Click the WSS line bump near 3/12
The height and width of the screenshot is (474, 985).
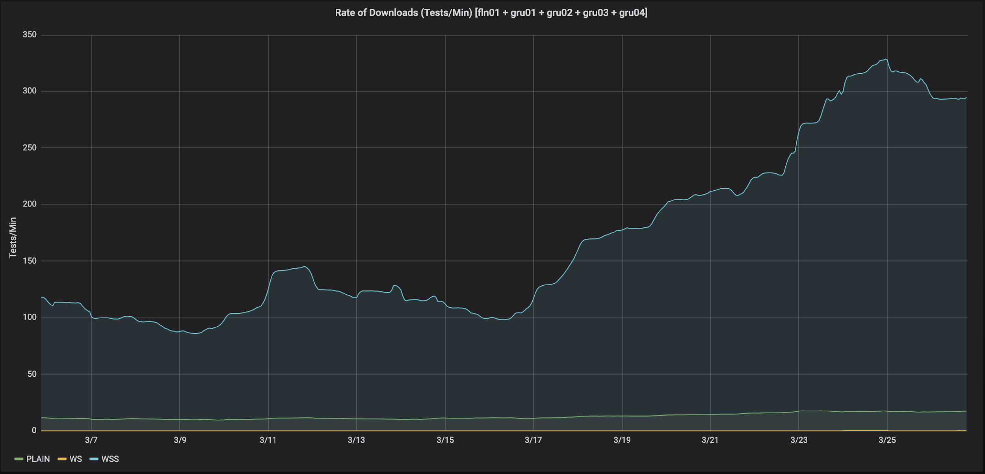click(305, 267)
